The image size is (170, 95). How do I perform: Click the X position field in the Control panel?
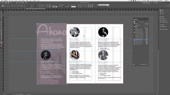[8, 5]
